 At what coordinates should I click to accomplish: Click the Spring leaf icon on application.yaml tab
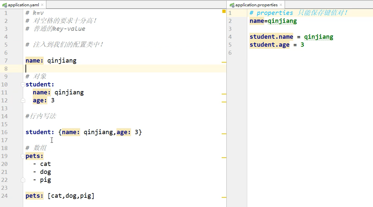[4, 5]
